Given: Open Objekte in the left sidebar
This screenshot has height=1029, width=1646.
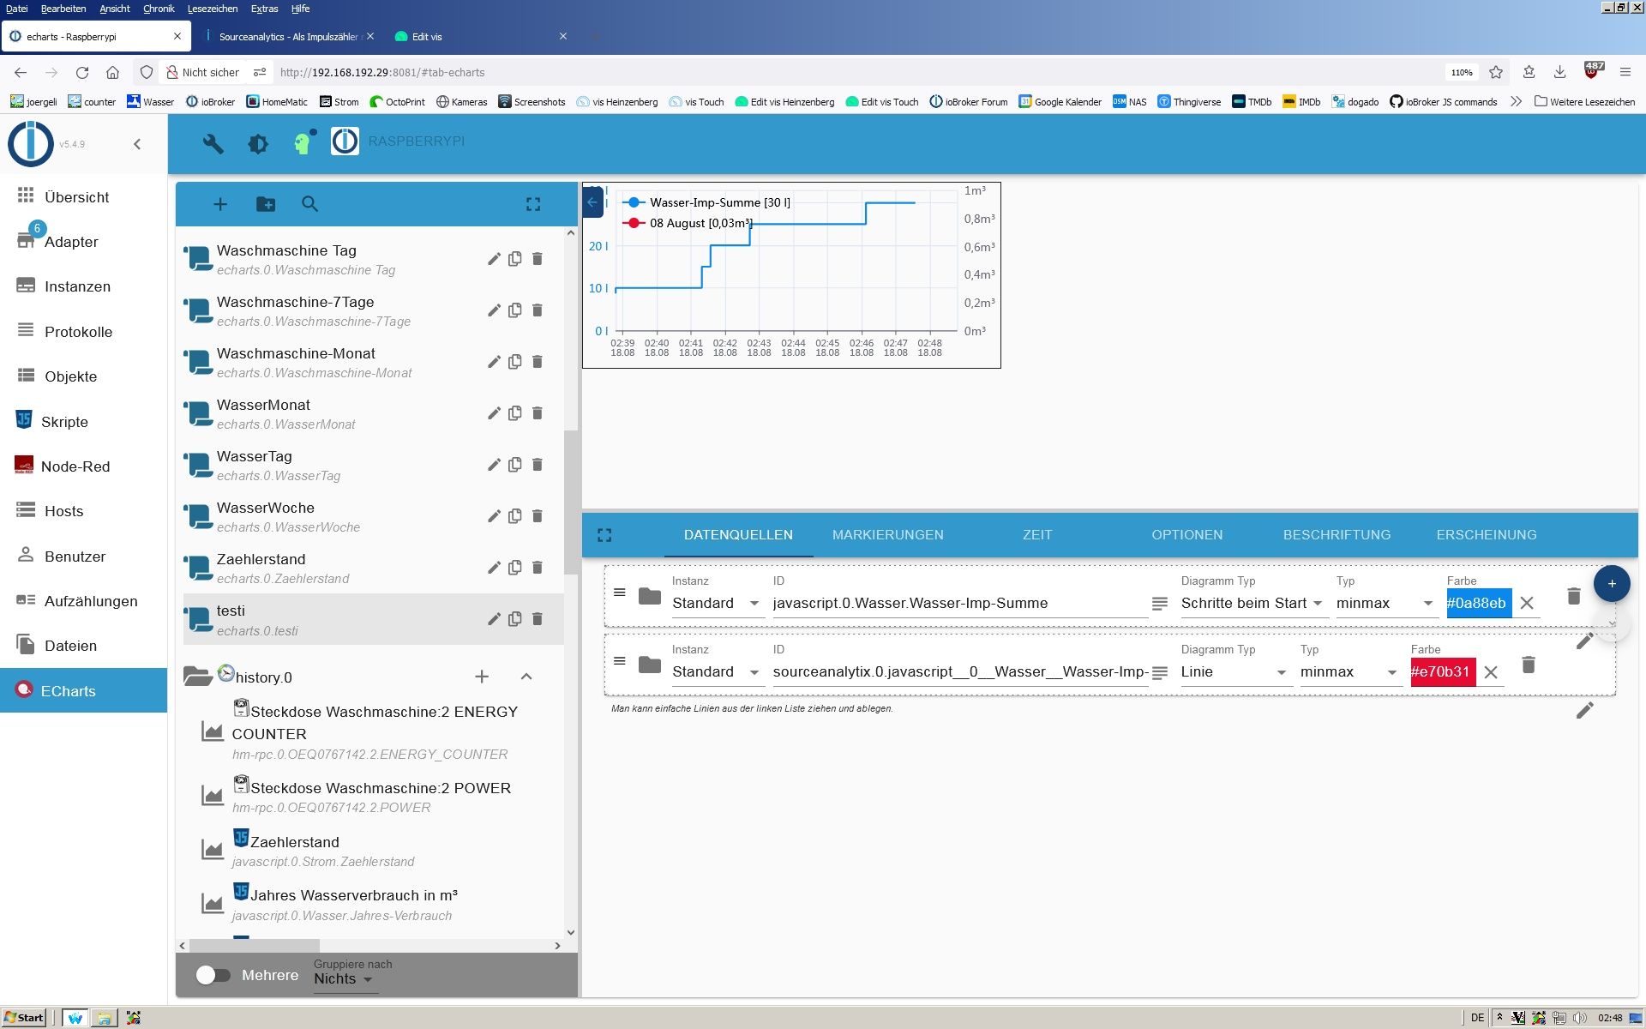Looking at the screenshot, I should [70, 376].
